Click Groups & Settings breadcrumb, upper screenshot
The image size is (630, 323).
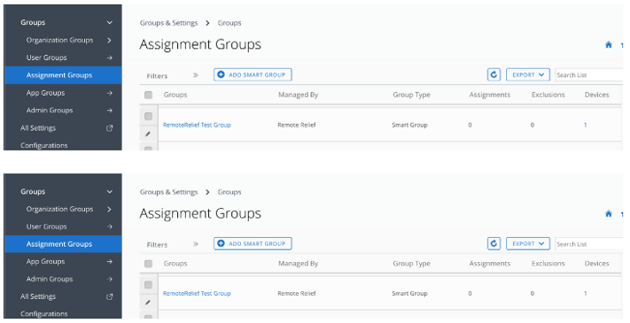point(168,23)
